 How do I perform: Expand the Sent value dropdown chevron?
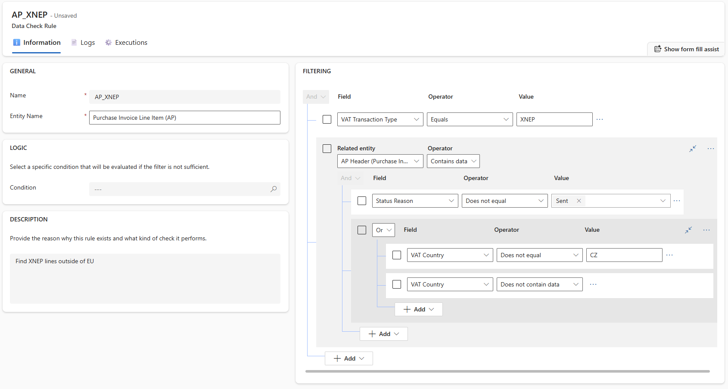point(663,201)
